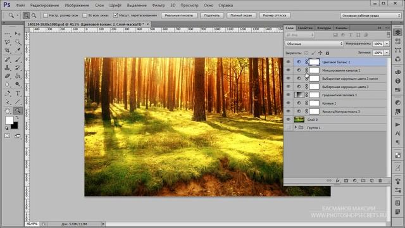Switch to the 'Свойства' panel tab
This screenshot has width=405, height=228.
305,28
